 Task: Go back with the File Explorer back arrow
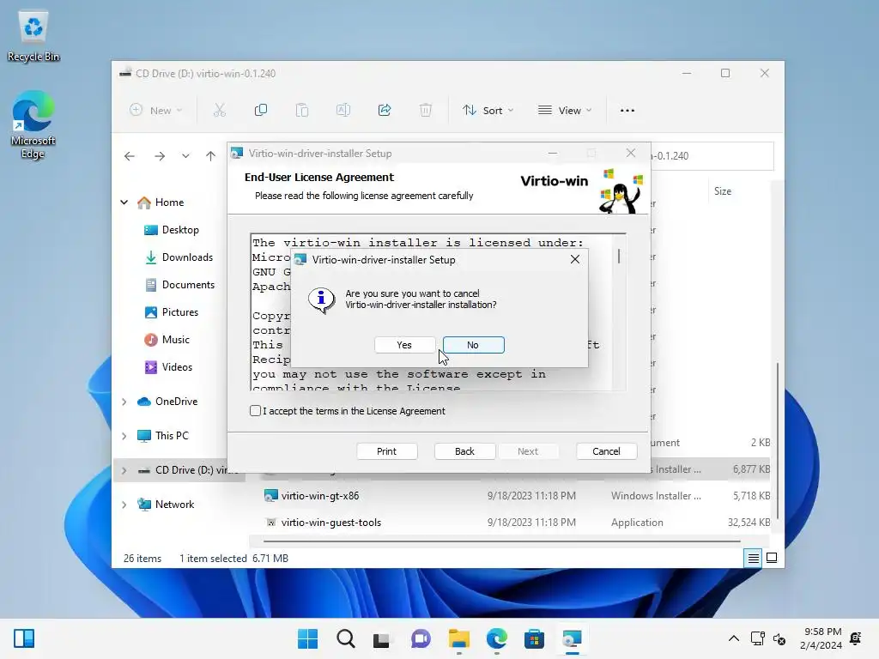(130, 156)
